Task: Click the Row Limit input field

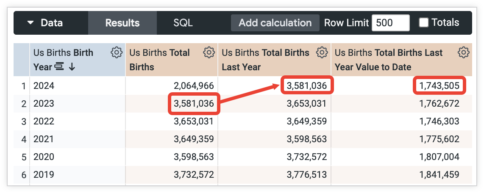Action: (x=390, y=23)
